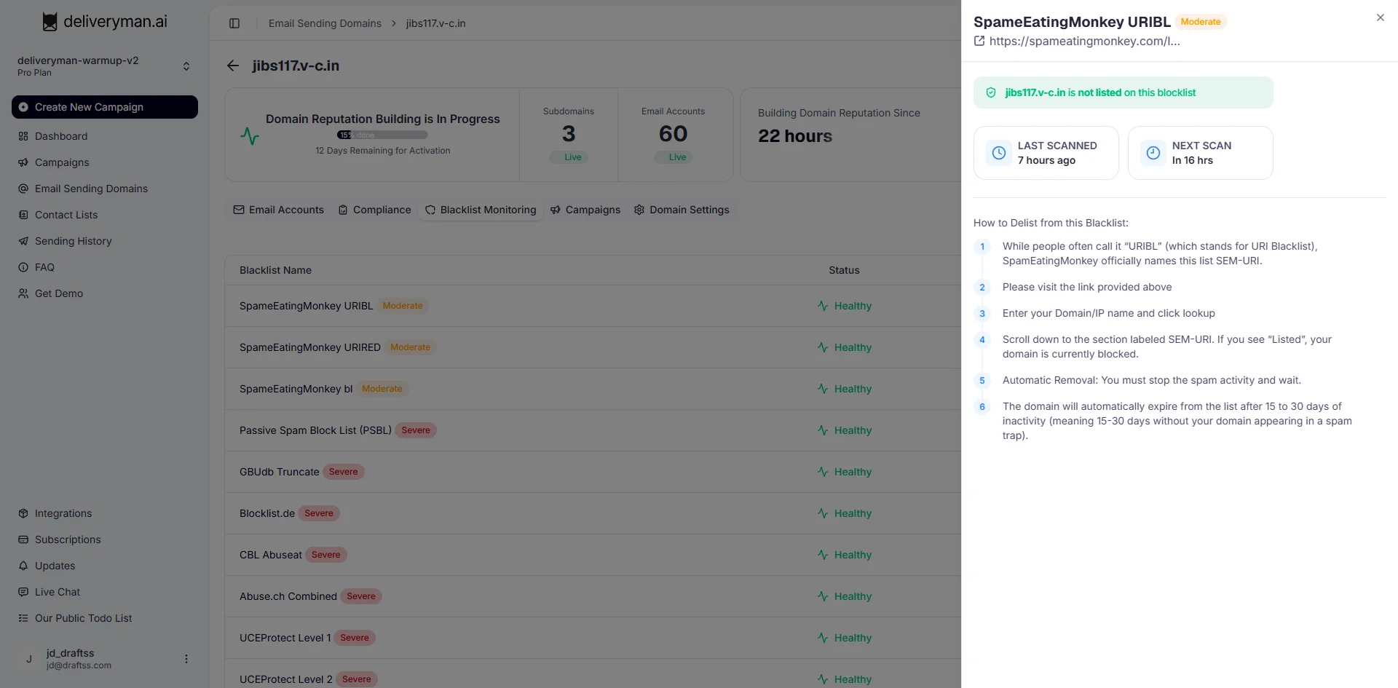1398x688 pixels.
Task: Click the Last Scanned clock icon
Action: 999,153
